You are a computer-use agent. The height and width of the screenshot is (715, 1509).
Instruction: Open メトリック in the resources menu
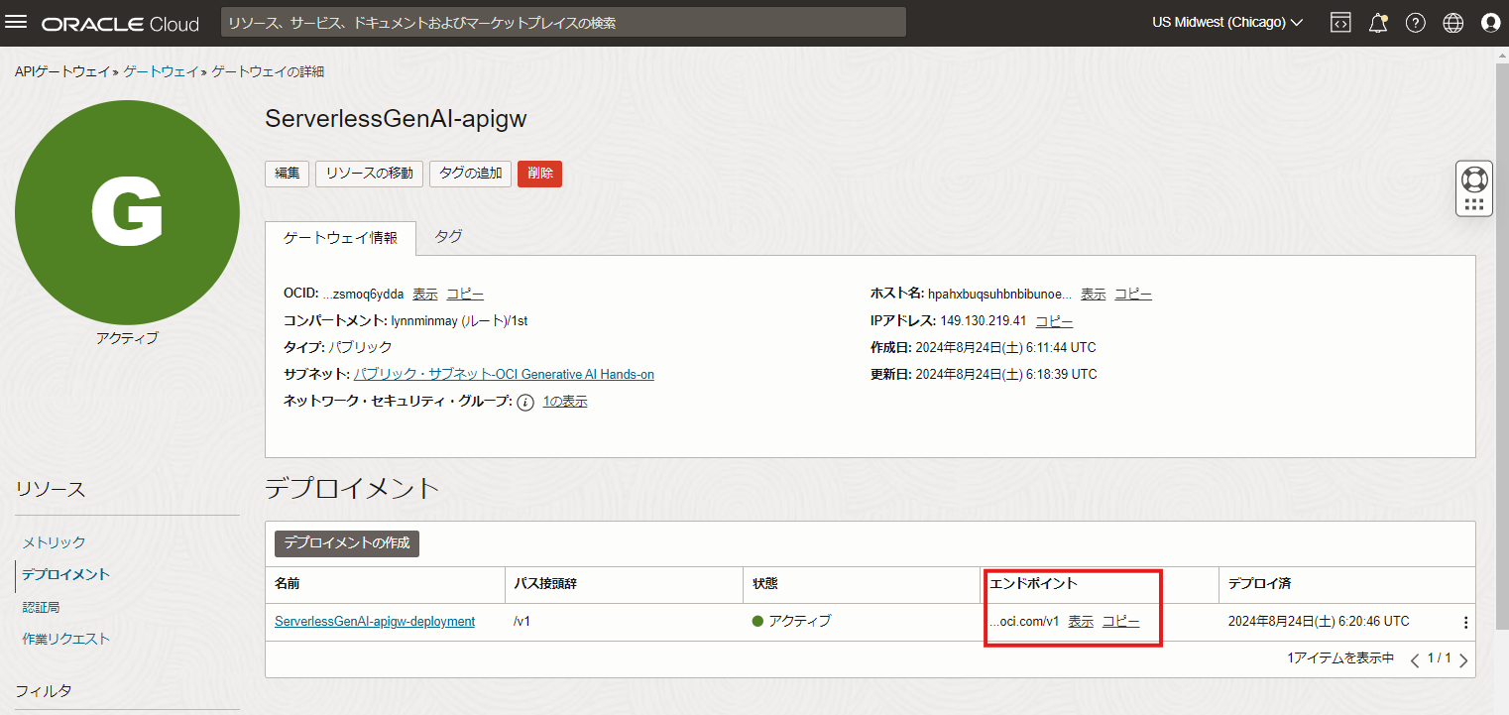coord(55,542)
